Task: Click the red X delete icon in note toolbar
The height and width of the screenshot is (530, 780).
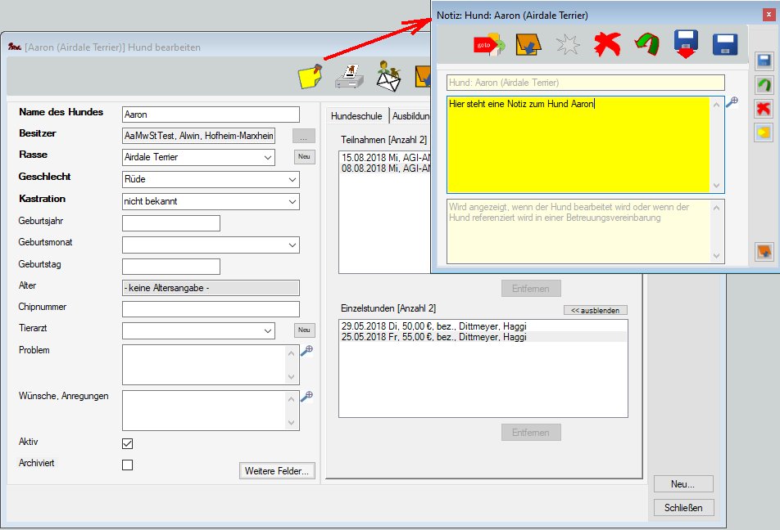Action: tap(606, 44)
